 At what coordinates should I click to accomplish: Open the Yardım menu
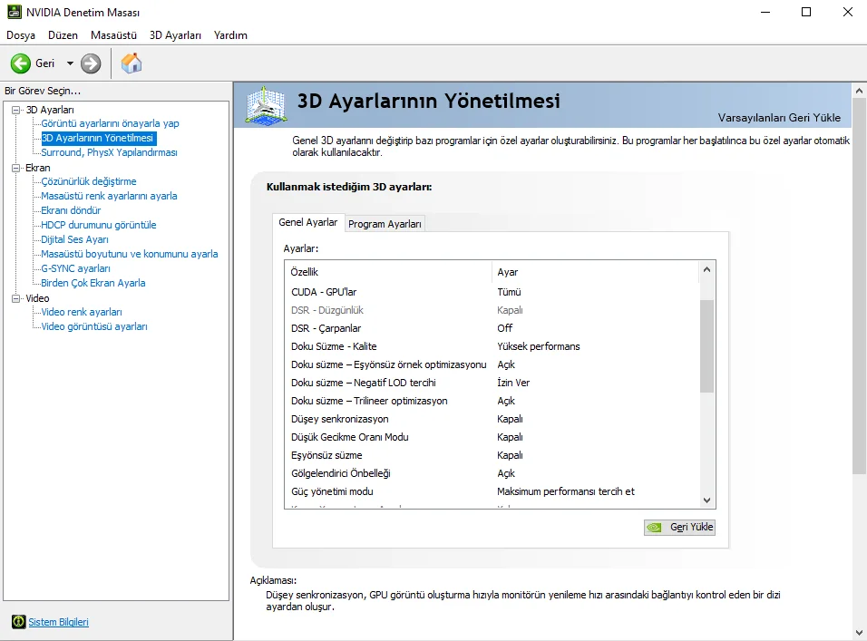230,35
